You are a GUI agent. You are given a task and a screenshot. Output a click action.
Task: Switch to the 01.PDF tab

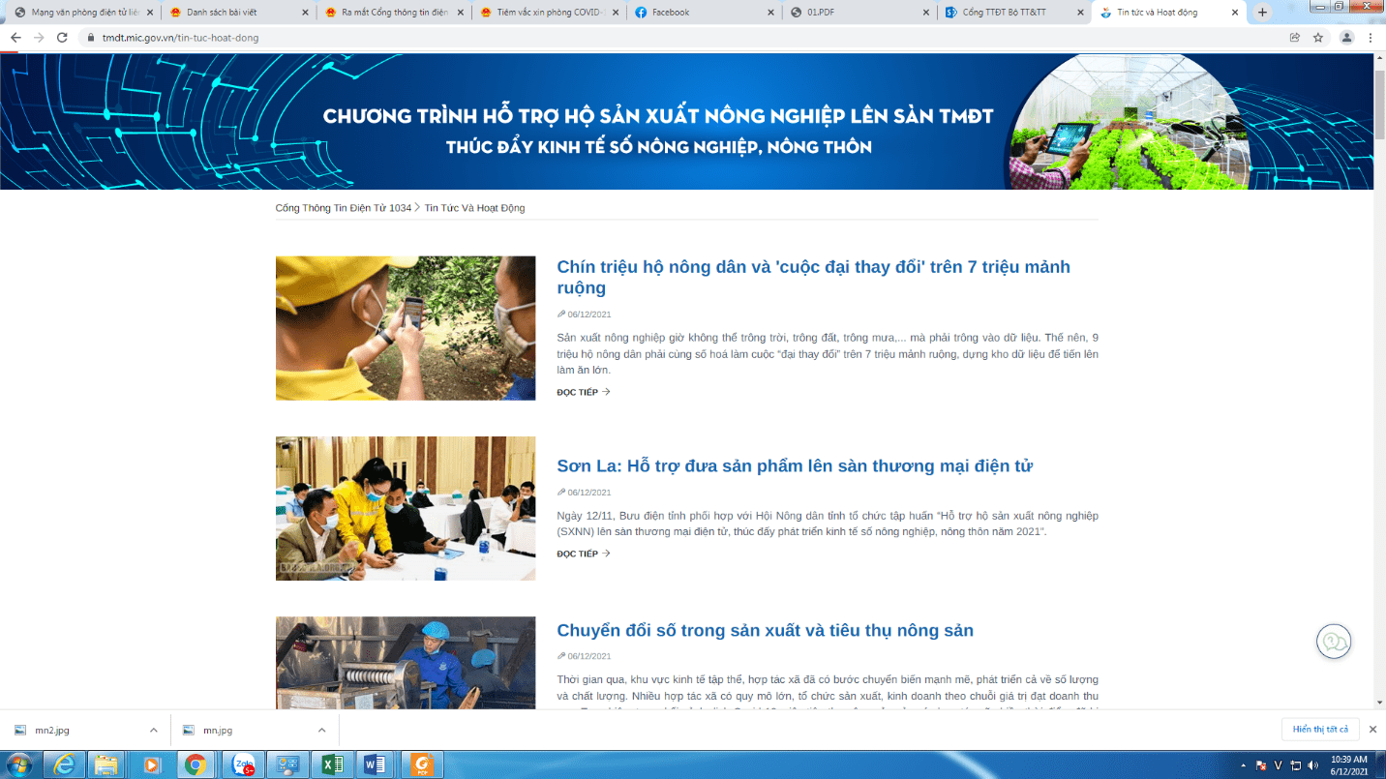(859, 13)
